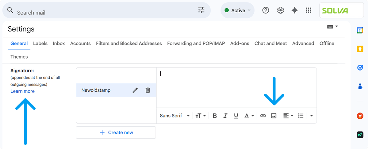Open search options filter icon

(201, 10)
